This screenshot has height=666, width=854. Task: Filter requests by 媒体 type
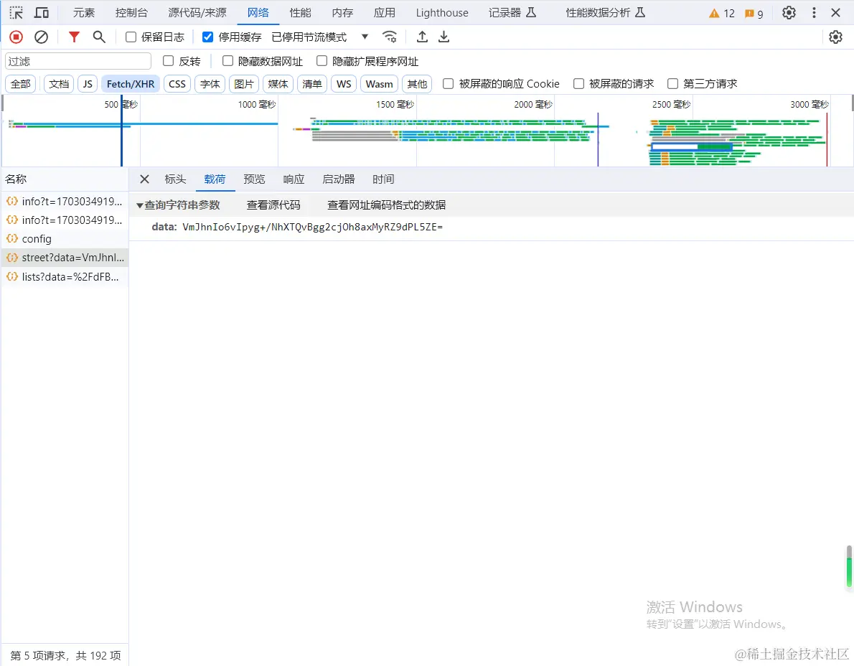(x=278, y=84)
